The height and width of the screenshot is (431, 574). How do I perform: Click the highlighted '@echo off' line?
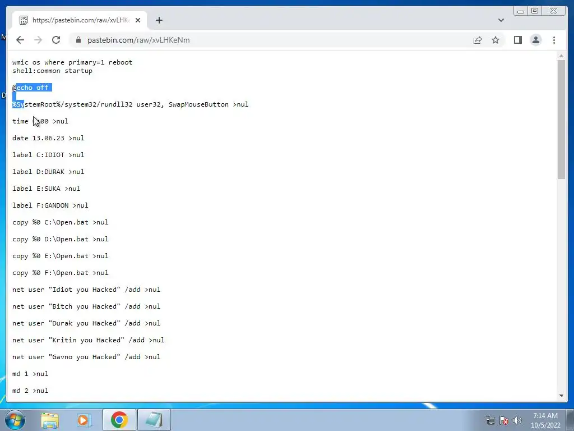coord(32,88)
